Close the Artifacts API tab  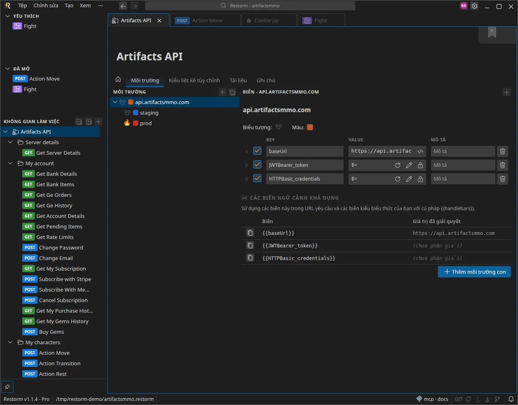tap(159, 21)
